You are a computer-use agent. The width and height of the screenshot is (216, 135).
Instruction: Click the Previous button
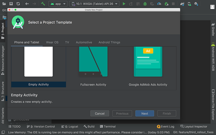point(122,113)
